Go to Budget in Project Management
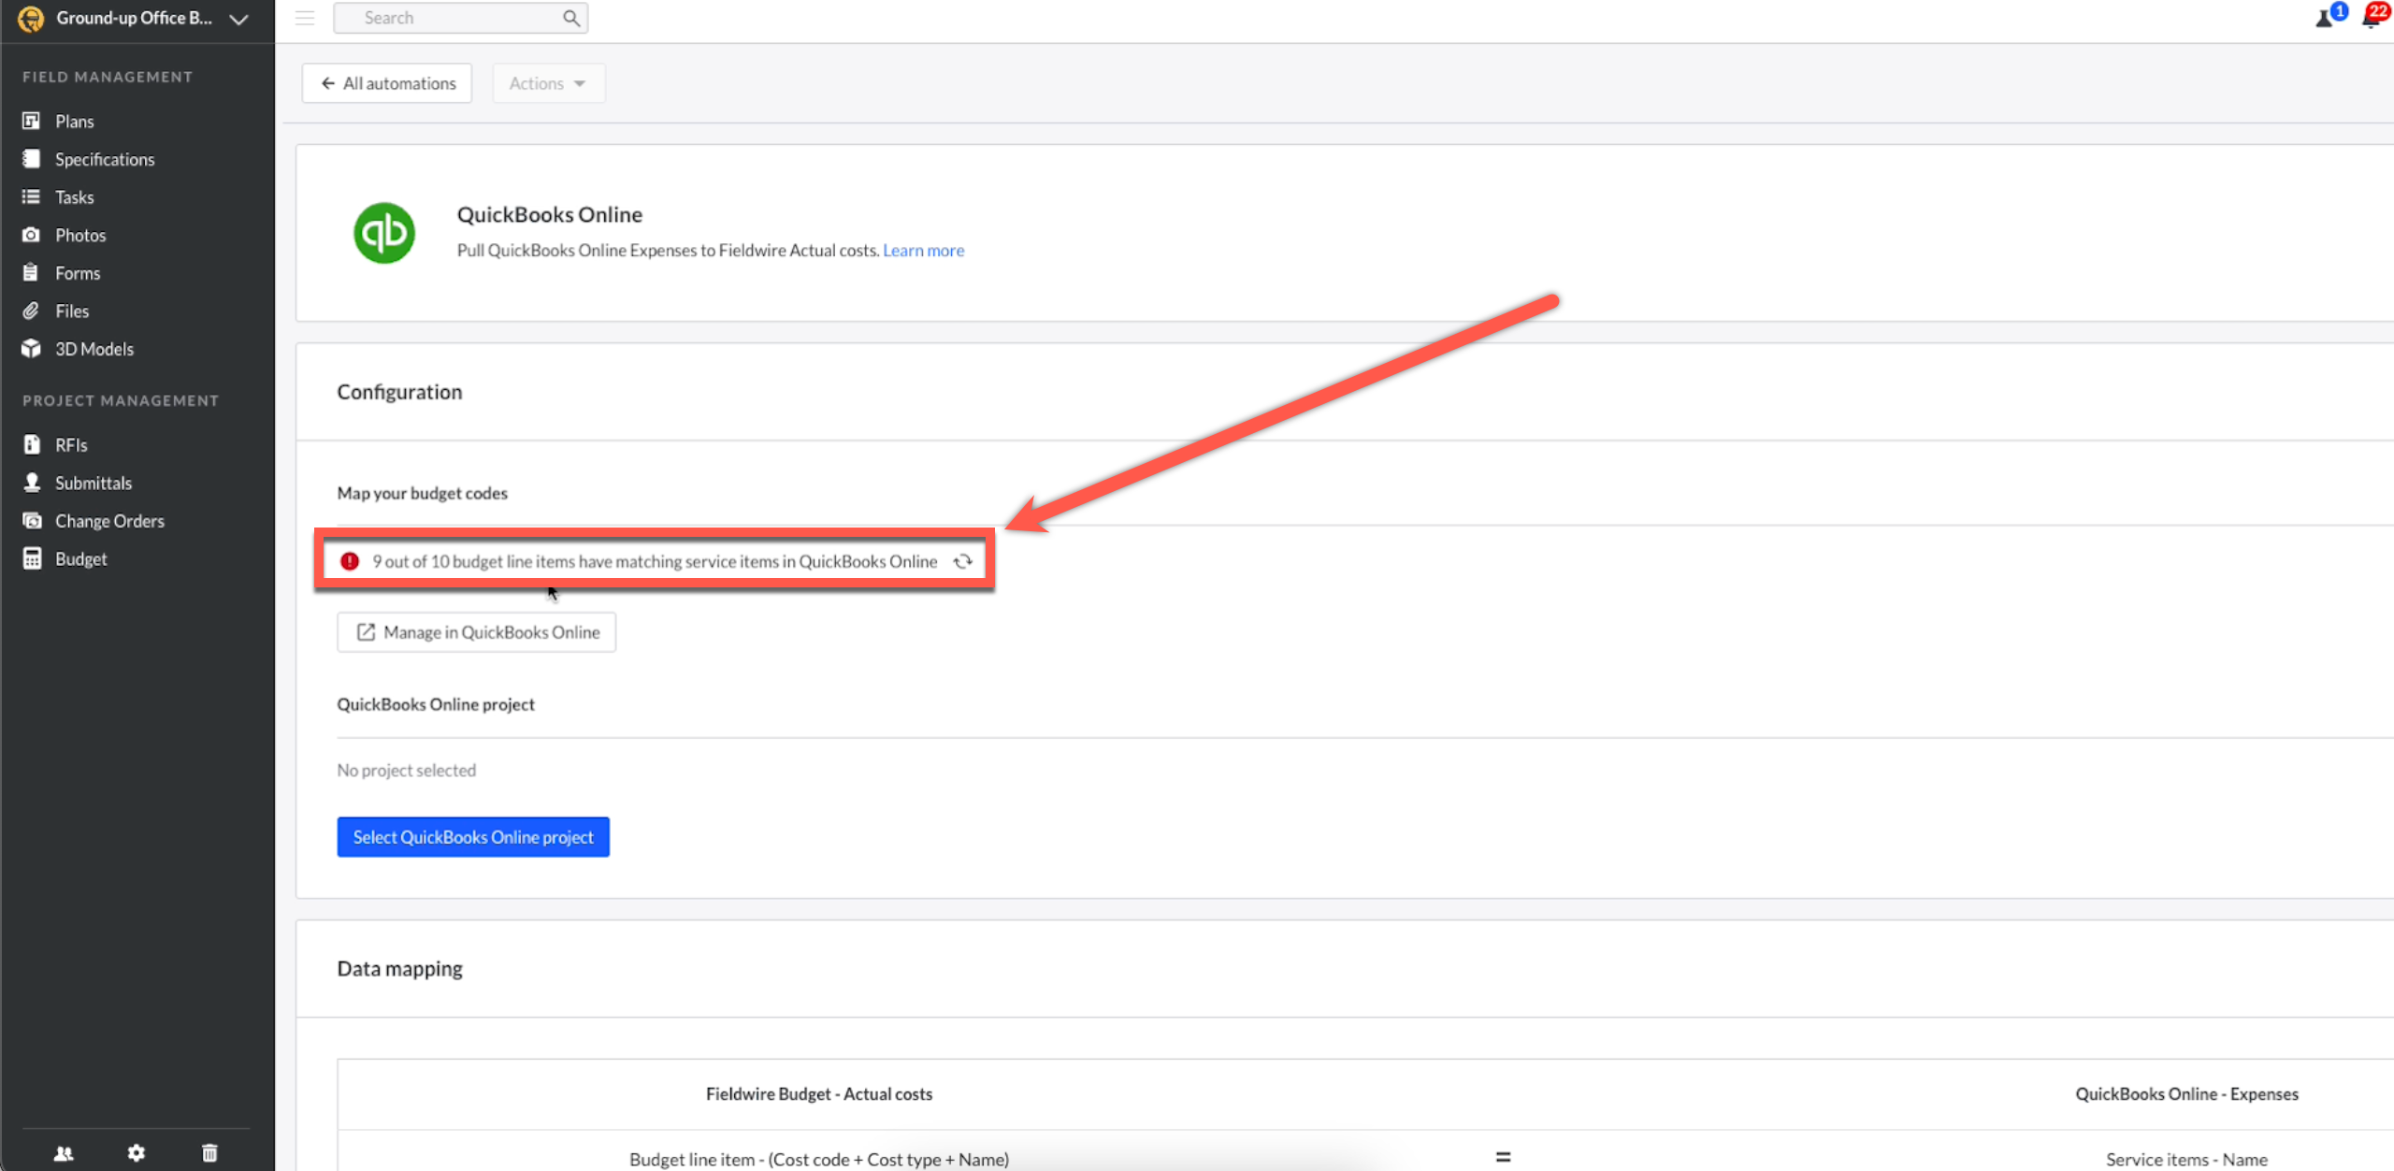Image resolution: width=2394 pixels, height=1171 pixels. tap(80, 559)
